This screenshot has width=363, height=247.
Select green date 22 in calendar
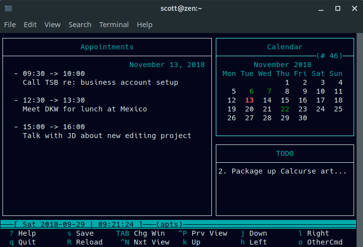pyautogui.click(x=285, y=109)
